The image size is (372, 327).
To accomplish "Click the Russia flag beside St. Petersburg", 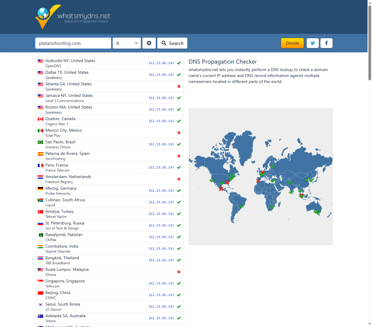I will (x=40, y=223).
